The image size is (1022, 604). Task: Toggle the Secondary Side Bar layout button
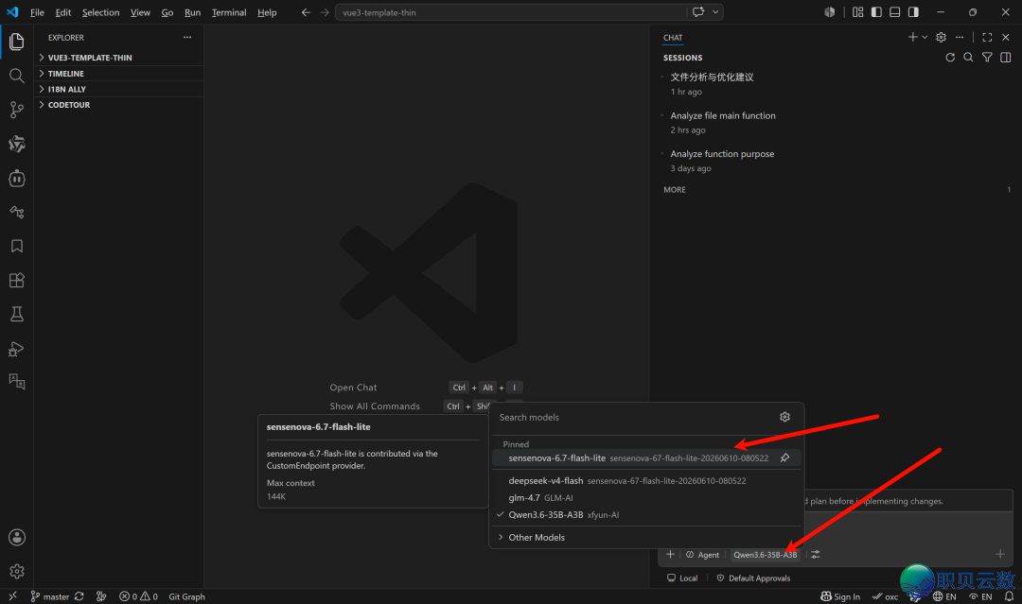click(x=914, y=11)
